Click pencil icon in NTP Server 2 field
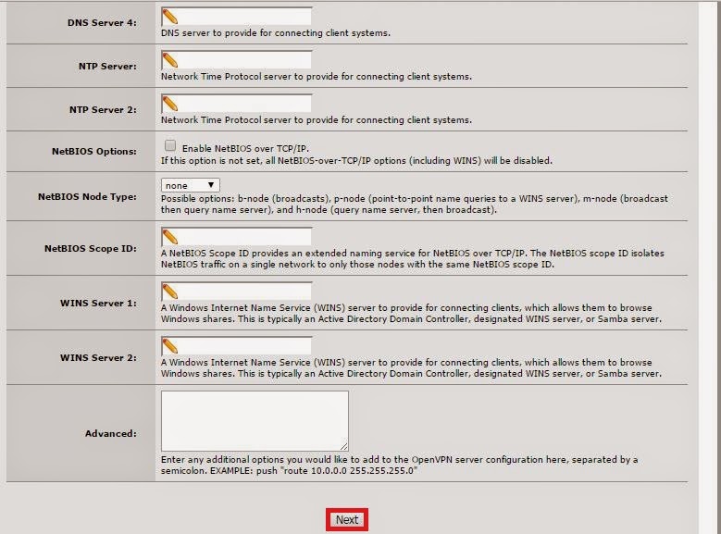The image size is (721, 534). coord(170,104)
